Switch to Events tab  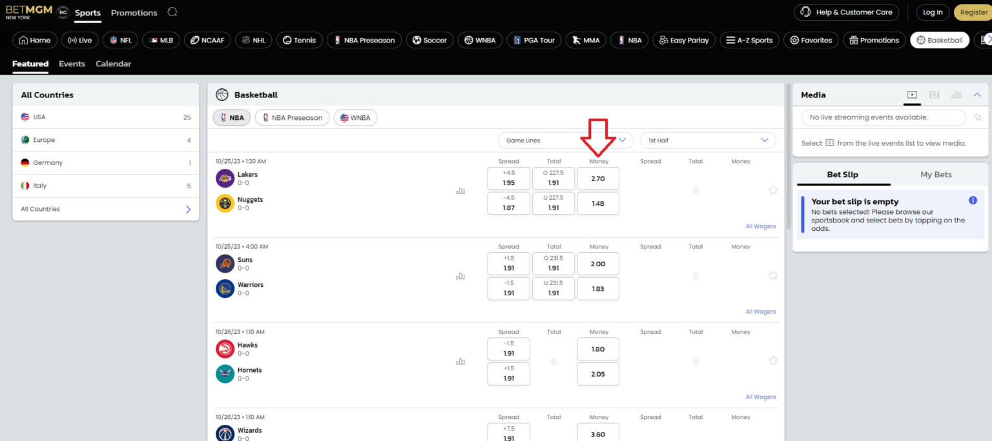72,64
